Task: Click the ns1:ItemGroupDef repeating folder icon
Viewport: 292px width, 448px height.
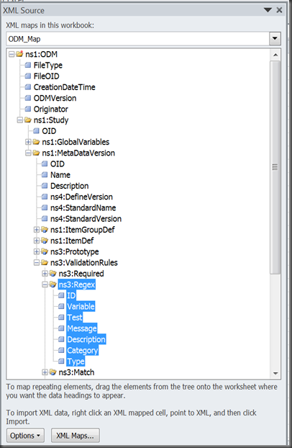Action: [x=45, y=230]
